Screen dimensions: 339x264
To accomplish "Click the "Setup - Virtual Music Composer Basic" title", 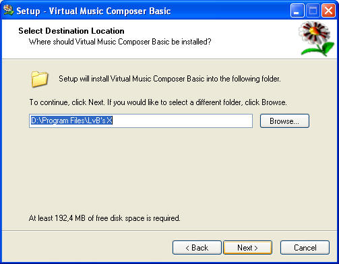I will coord(94,11).
